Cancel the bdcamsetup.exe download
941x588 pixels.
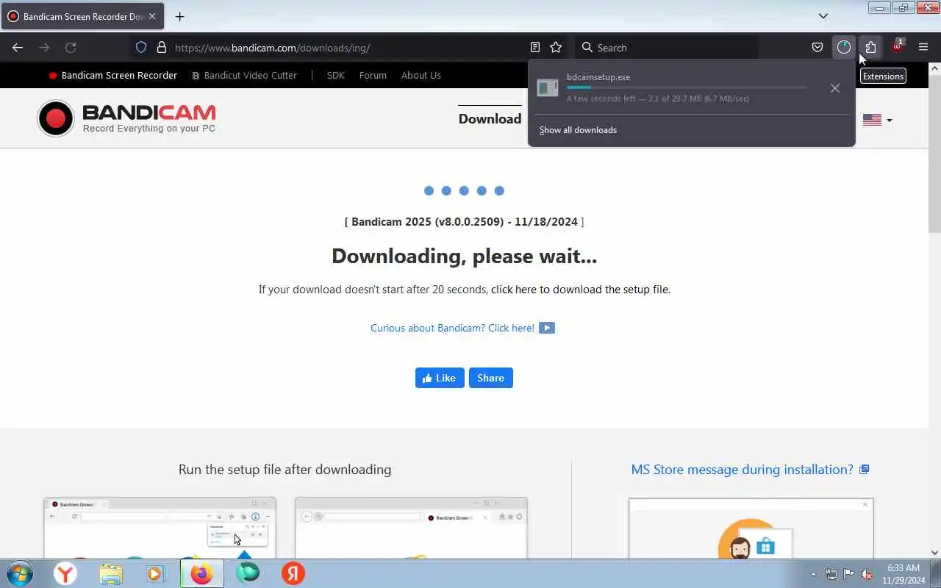coord(835,88)
